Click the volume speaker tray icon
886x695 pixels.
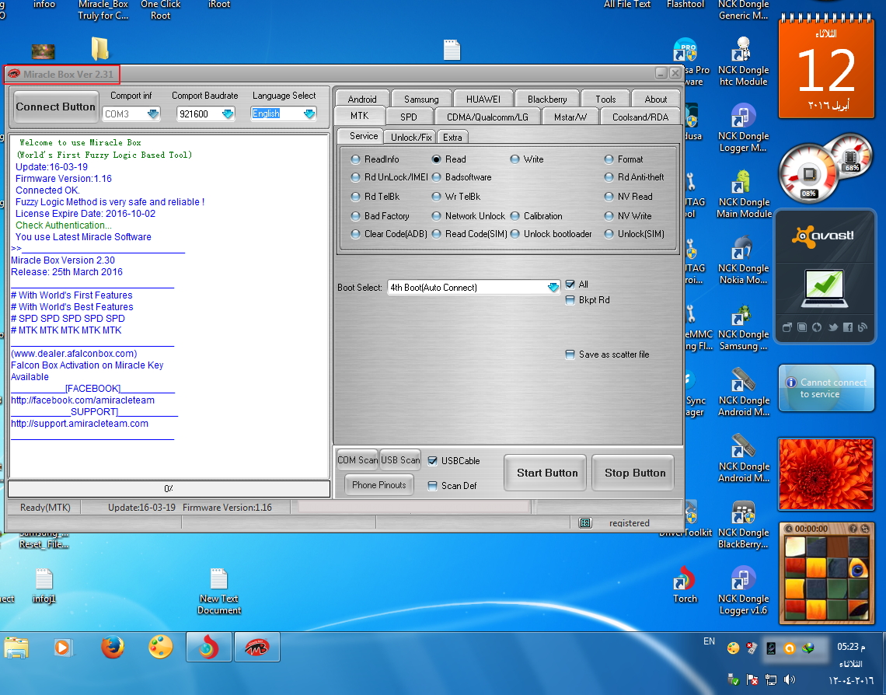click(x=790, y=679)
